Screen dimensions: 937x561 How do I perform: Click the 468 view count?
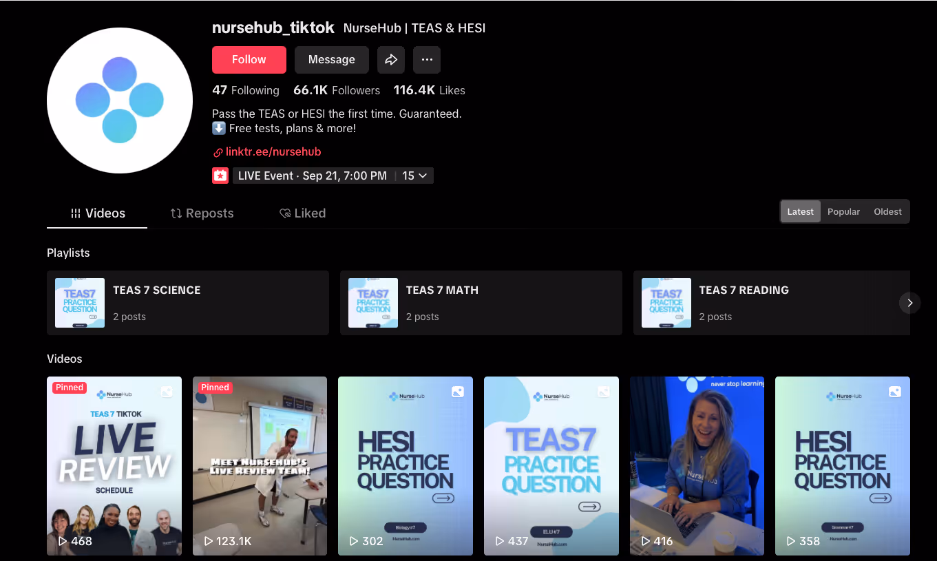[x=75, y=542]
